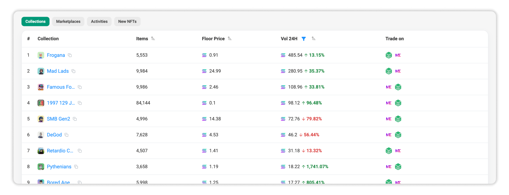
Task: Click the Retardio collection avatar image
Action: 41,151
